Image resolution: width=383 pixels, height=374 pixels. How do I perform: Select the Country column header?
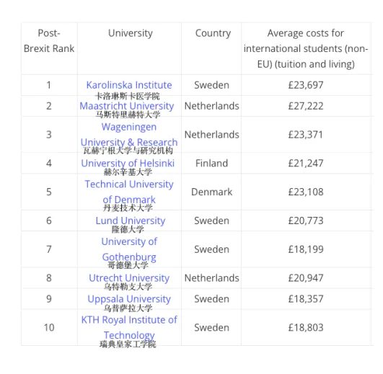(x=213, y=33)
